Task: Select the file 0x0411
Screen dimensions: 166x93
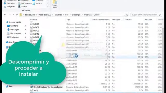Action: [x=36, y=37]
